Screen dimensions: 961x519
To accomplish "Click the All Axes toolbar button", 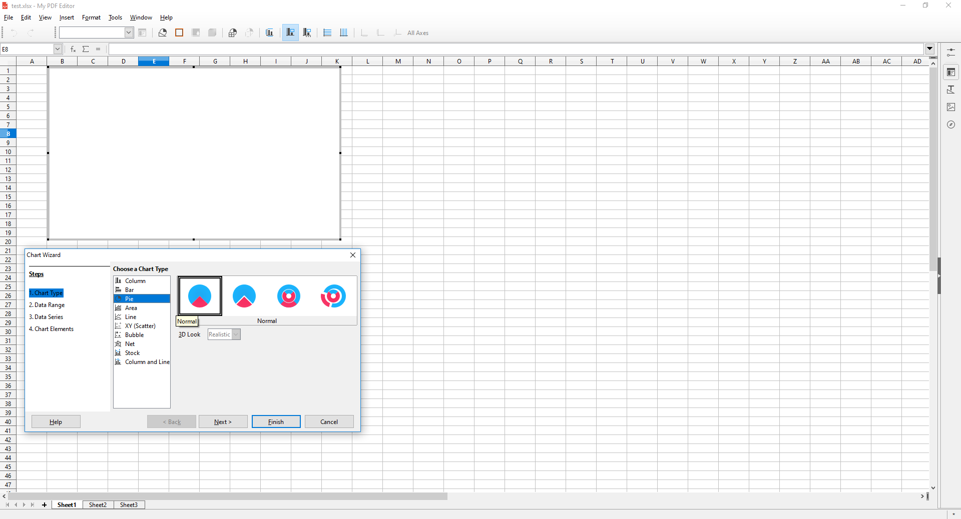I will pos(418,33).
